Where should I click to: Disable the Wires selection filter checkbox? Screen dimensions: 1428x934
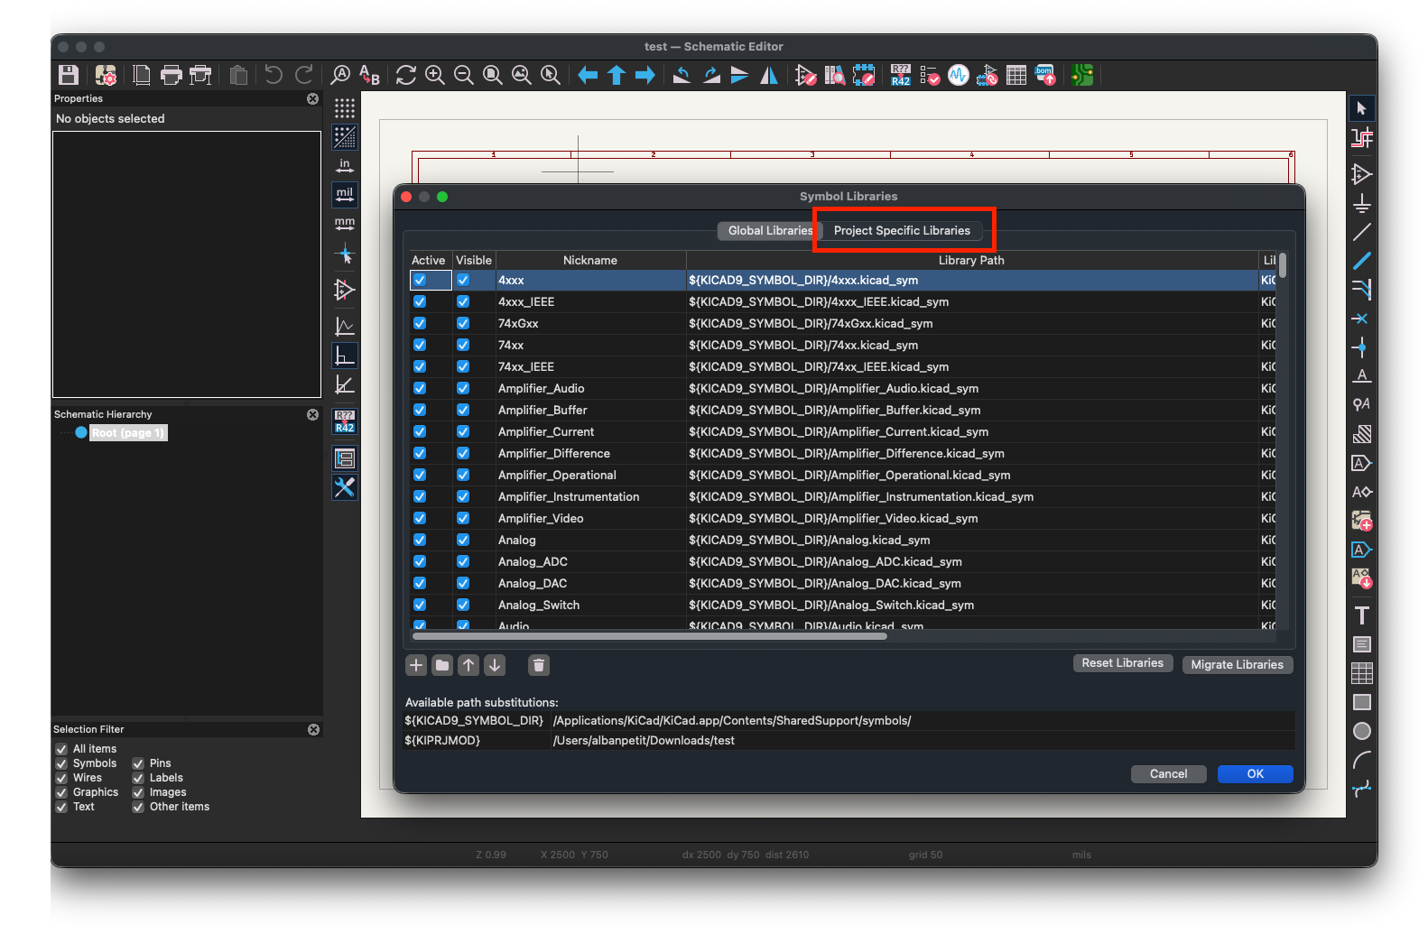tap(61, 778)
